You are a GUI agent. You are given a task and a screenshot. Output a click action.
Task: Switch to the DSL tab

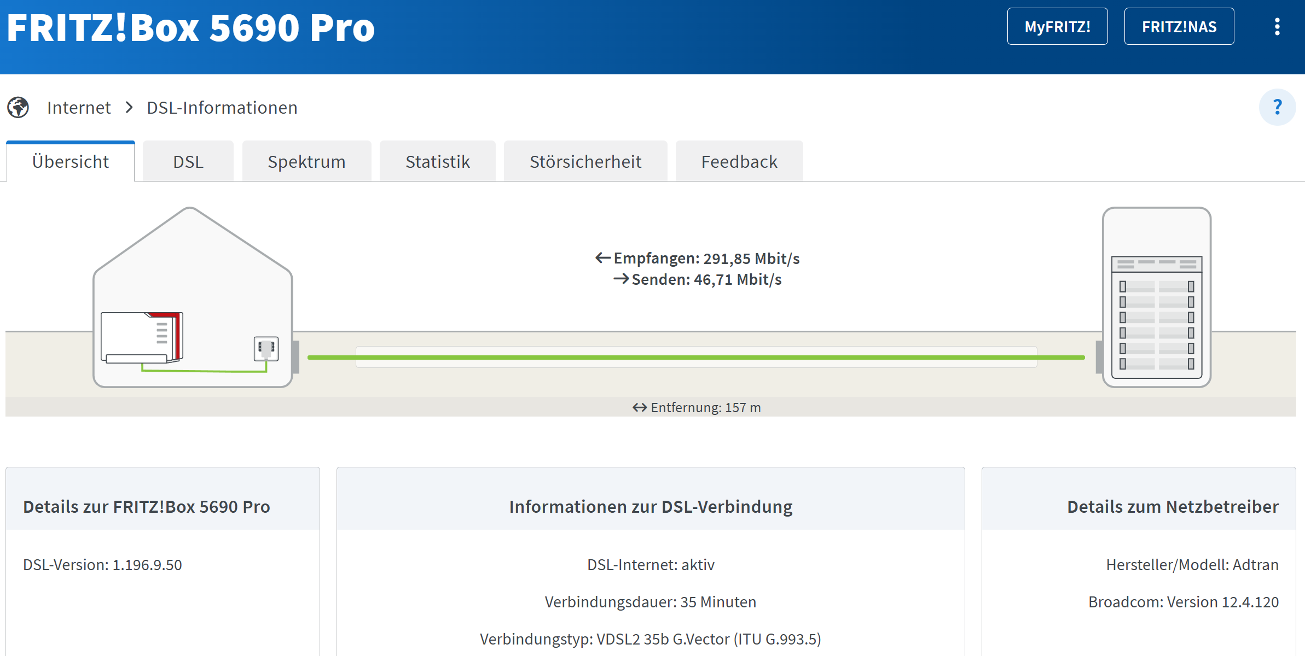click(x=188, y=162)
